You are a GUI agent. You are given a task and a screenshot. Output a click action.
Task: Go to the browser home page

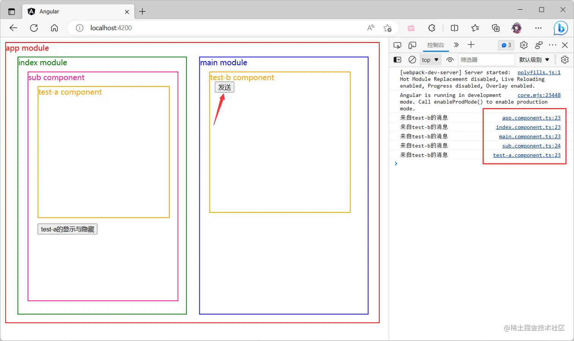tap(54, 28)
